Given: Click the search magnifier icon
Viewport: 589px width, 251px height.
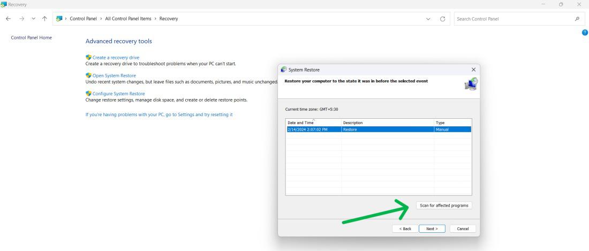Looking at the screenshot, I should pos(577,19).
